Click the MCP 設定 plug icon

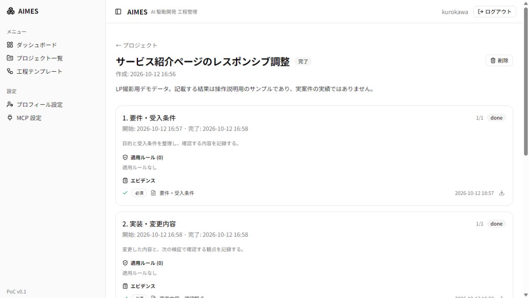[x=10, y=118]
